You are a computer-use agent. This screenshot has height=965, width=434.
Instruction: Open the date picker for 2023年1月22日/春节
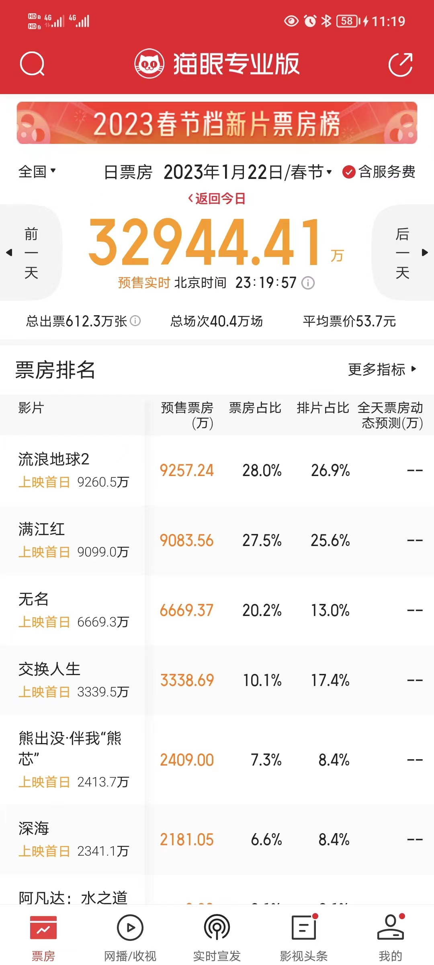248,172
